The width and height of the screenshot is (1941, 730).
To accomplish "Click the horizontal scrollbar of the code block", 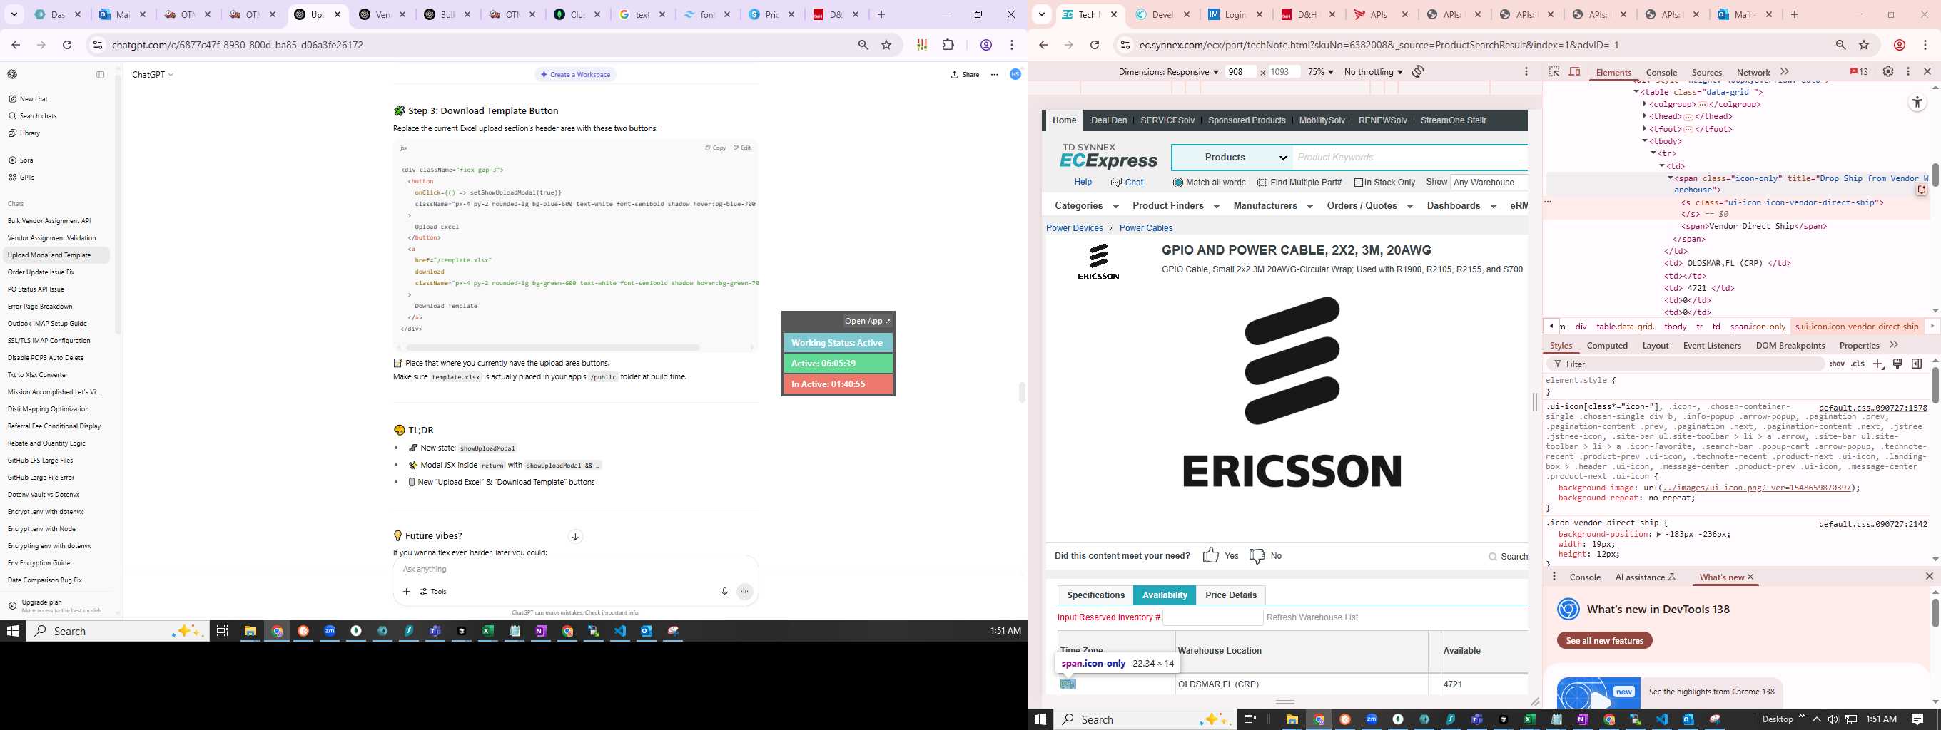I will [x=552, y=347].
